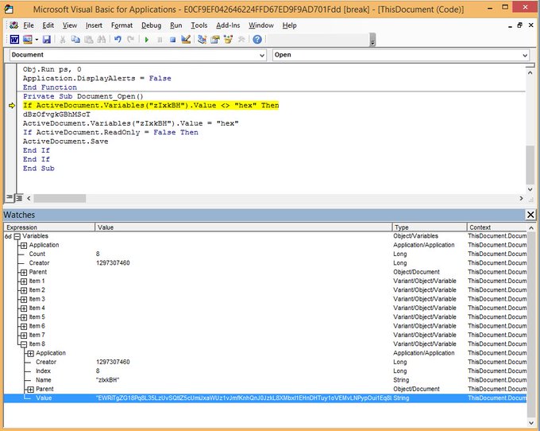Viewport: 540px width, 431px height.
Task: Expand Item 3 node
Action: point(23,299)
